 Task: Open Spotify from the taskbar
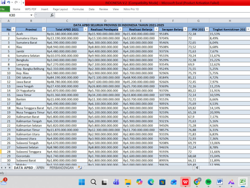pyautogui.click(x=208, y=182)
